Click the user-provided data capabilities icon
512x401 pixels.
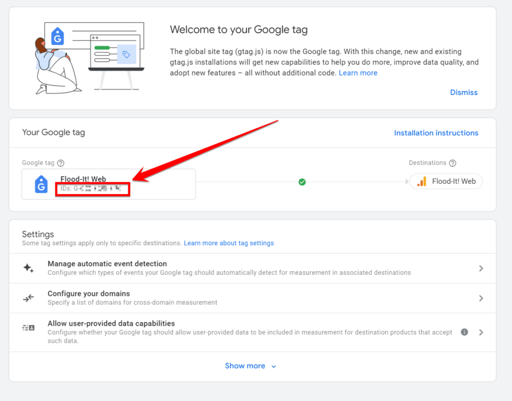pos(29,328)
